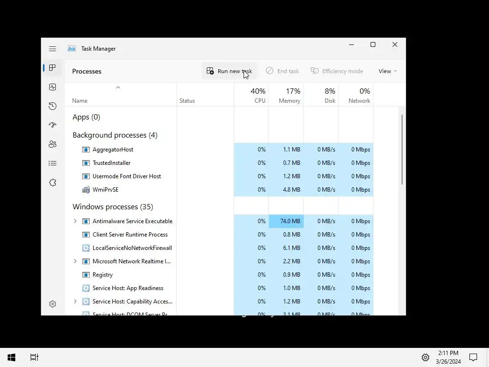Image resolution: width=489 pixels, height=367 pixels.
Task: Open the Details sidebar page
Action: [53, 163]
